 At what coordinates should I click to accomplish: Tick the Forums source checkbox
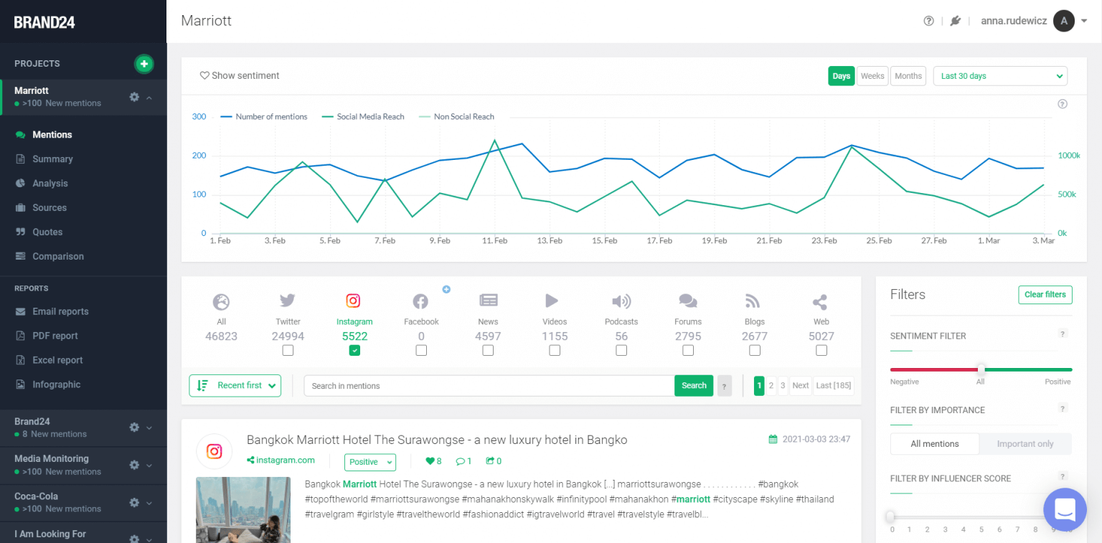688,350
